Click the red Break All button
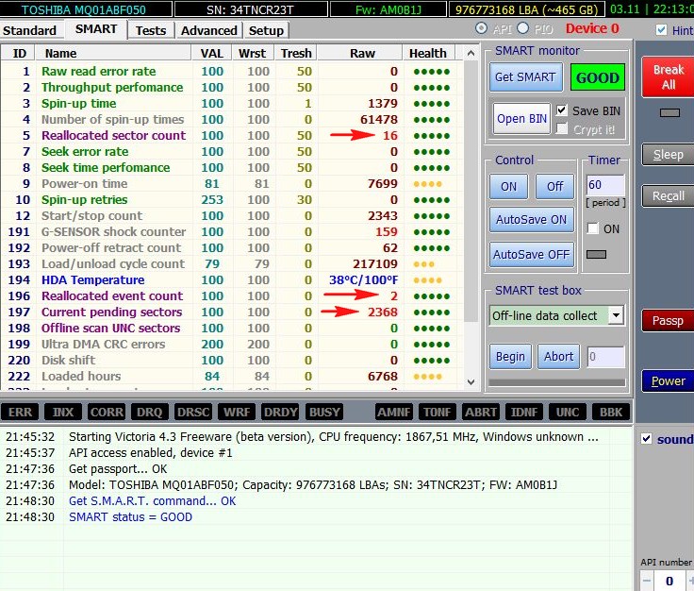The image size is (694, 591). [668, 76]
